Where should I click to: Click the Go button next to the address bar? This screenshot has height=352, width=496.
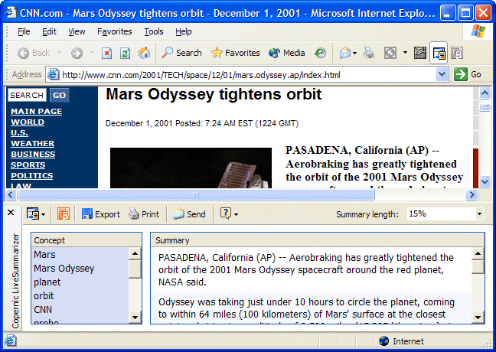coord(467,75)
